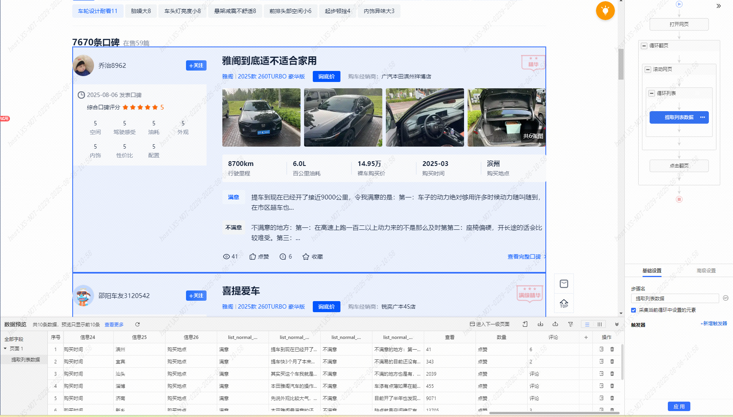This screenshot has width=733, height=417.
Task: Click +关注 button for 乔治8962
Action: [196, 65]
